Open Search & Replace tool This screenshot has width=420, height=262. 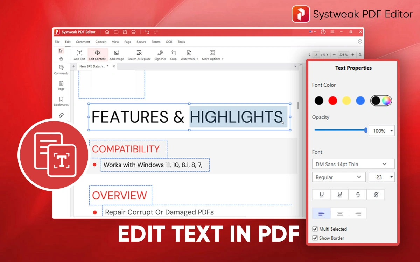(139, 54)
